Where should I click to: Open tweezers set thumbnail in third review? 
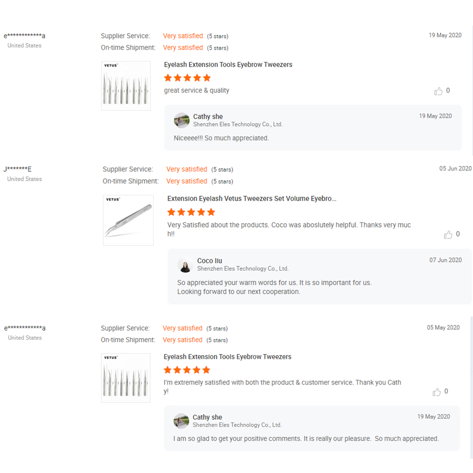126,378
